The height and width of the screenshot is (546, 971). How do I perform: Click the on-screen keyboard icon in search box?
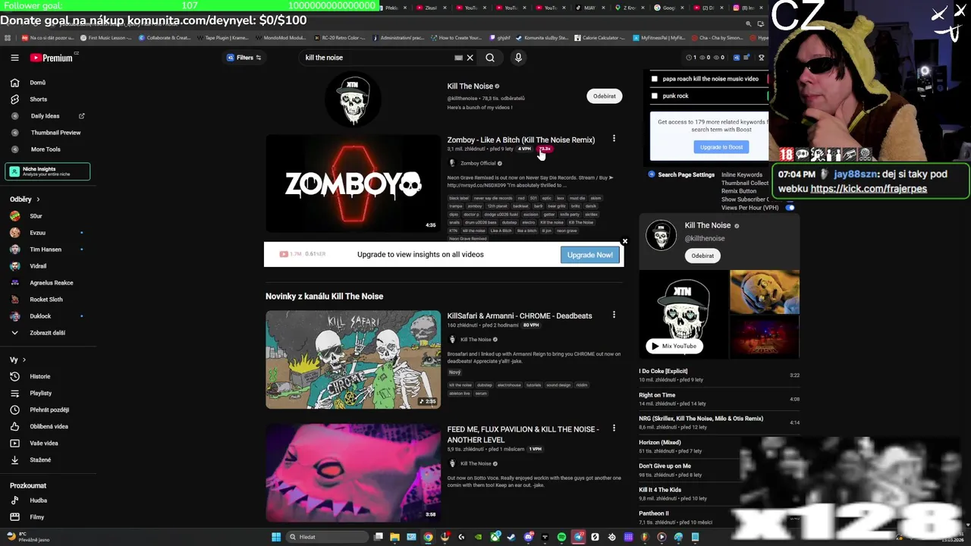click(458, 58)
